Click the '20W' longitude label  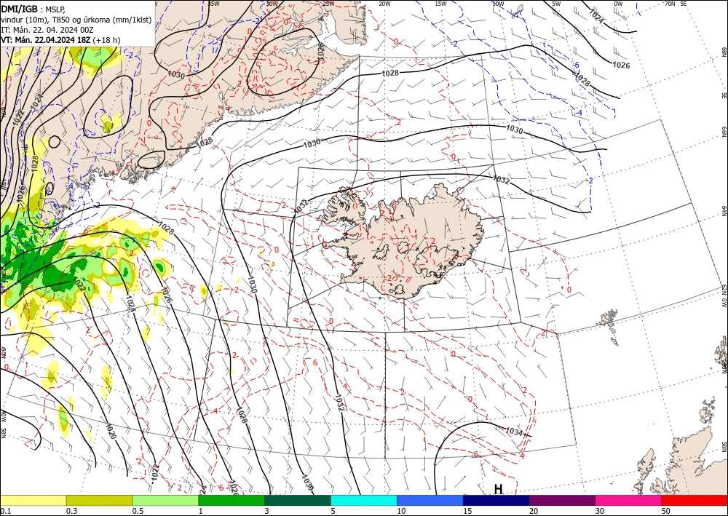coord(384,4)
